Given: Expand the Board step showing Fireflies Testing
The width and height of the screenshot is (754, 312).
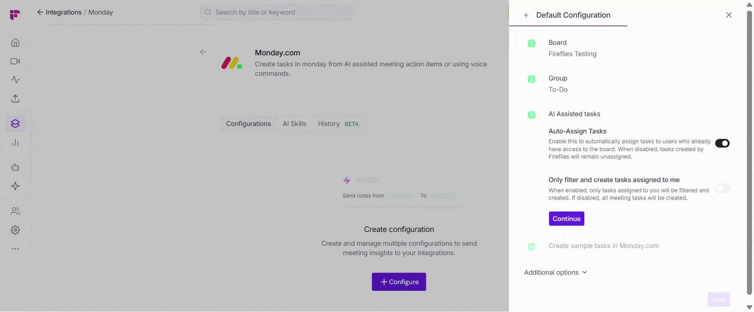Looking at the screenshot, I should click(x=572, y=48).
